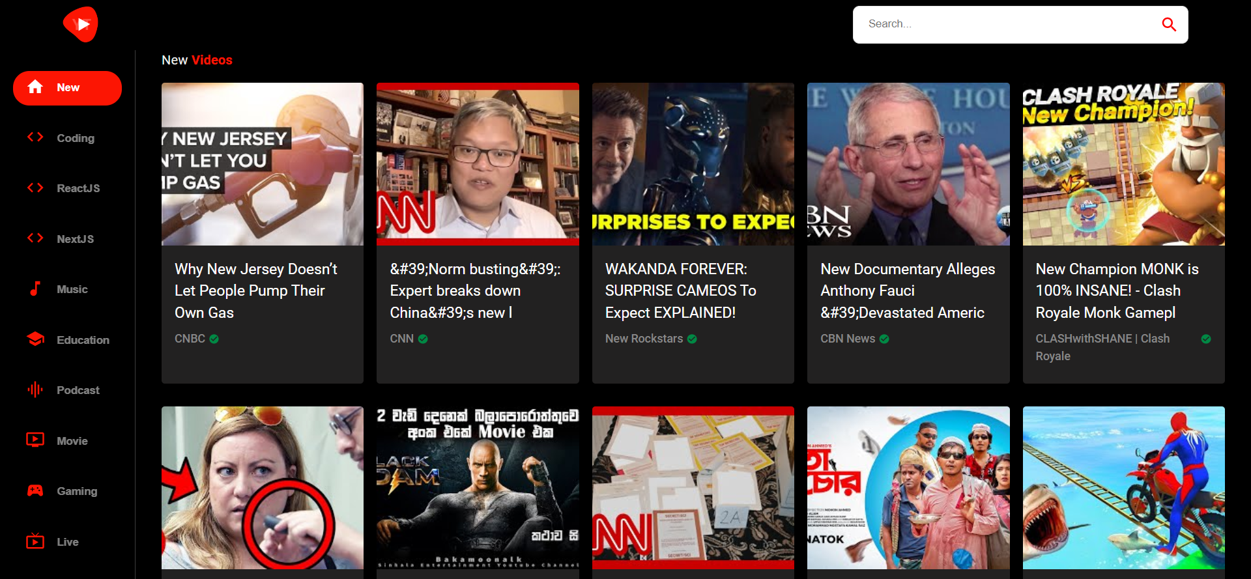This screenshot has height=579, width=1251.
Task: Select the New category
Action: click(x=67, y=88)
